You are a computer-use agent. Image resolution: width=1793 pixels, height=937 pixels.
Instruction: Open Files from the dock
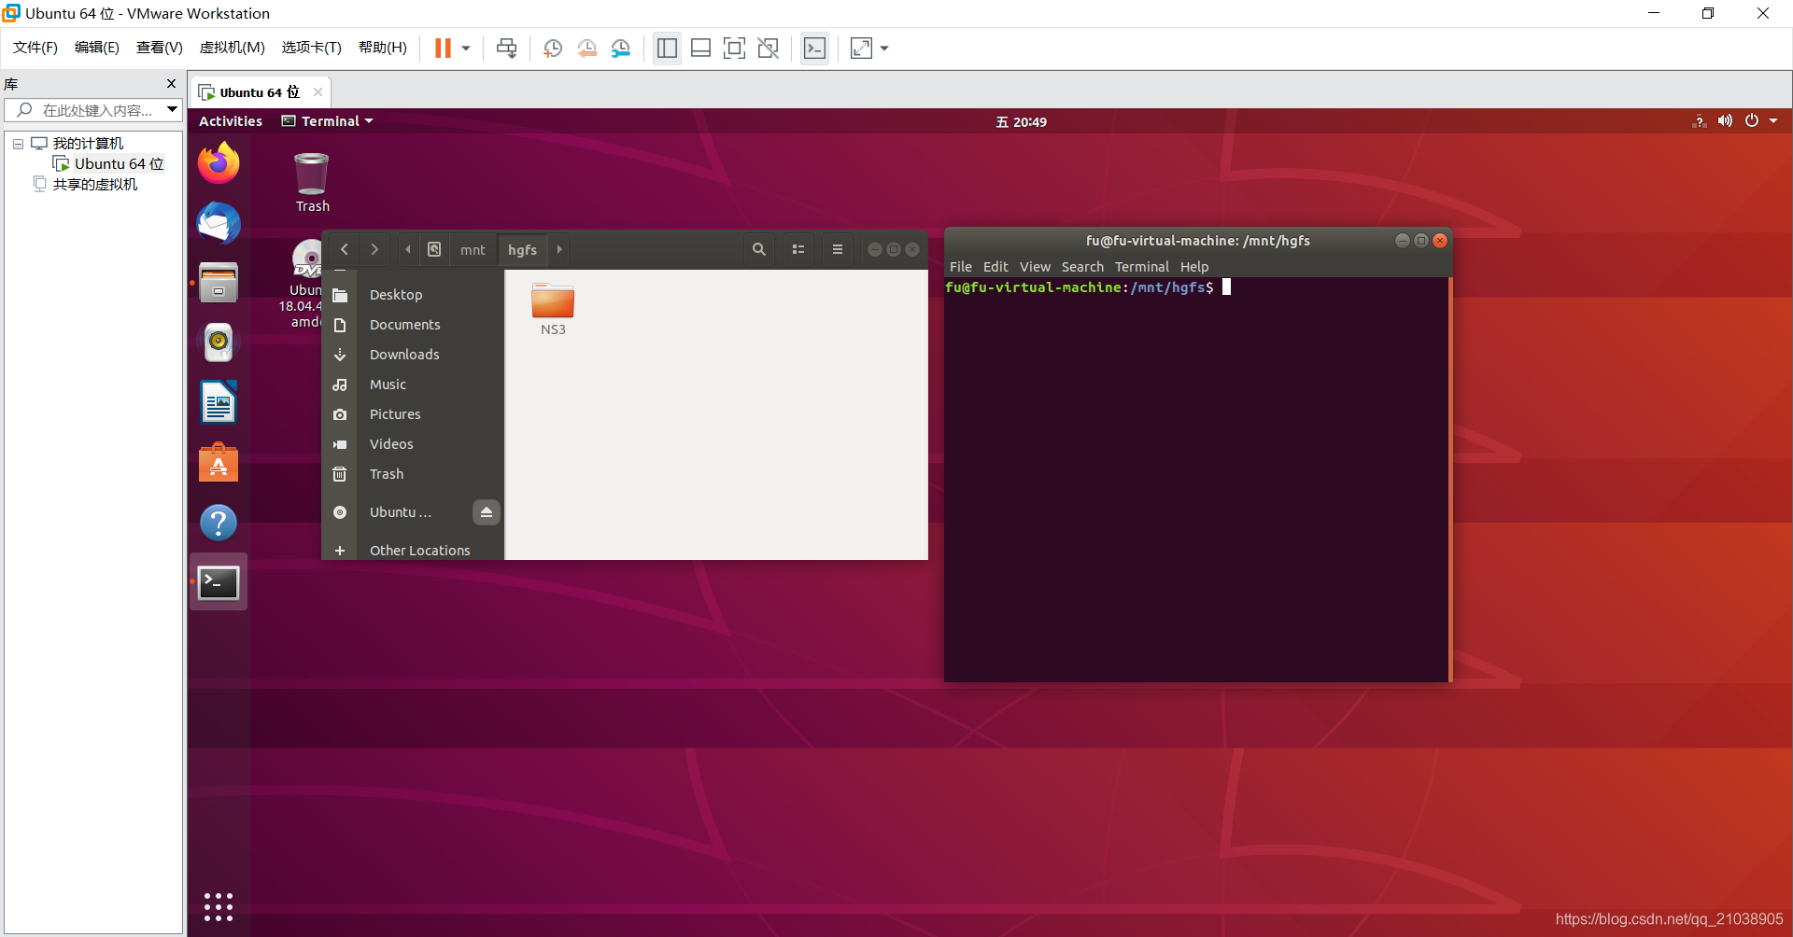219,283
